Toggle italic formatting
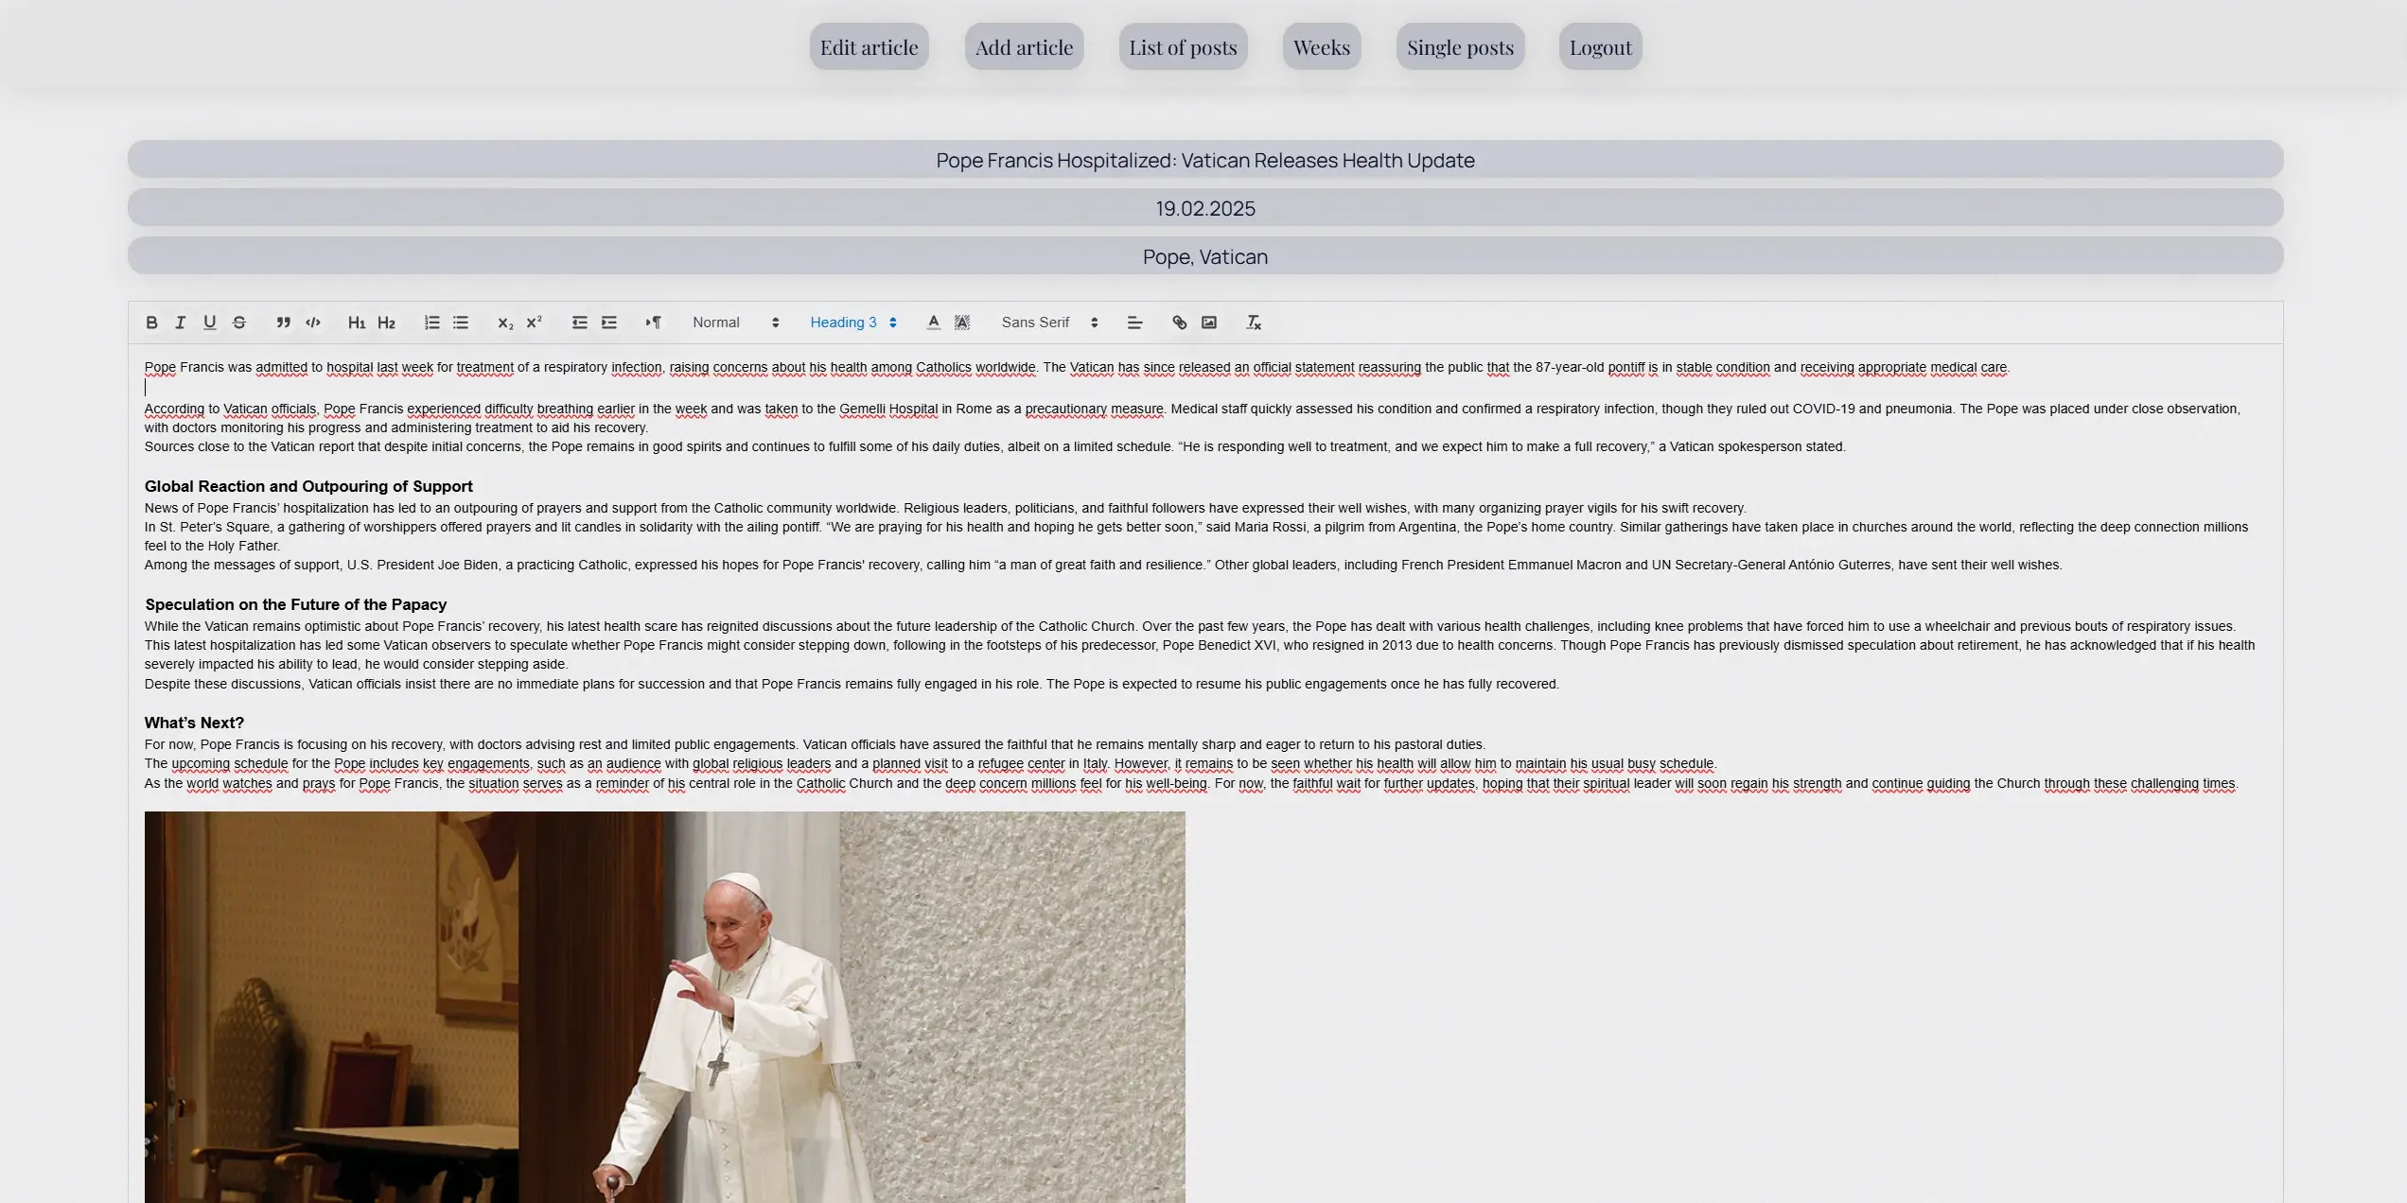This screenshot has height=1203, width=2407. coord(180,323)
